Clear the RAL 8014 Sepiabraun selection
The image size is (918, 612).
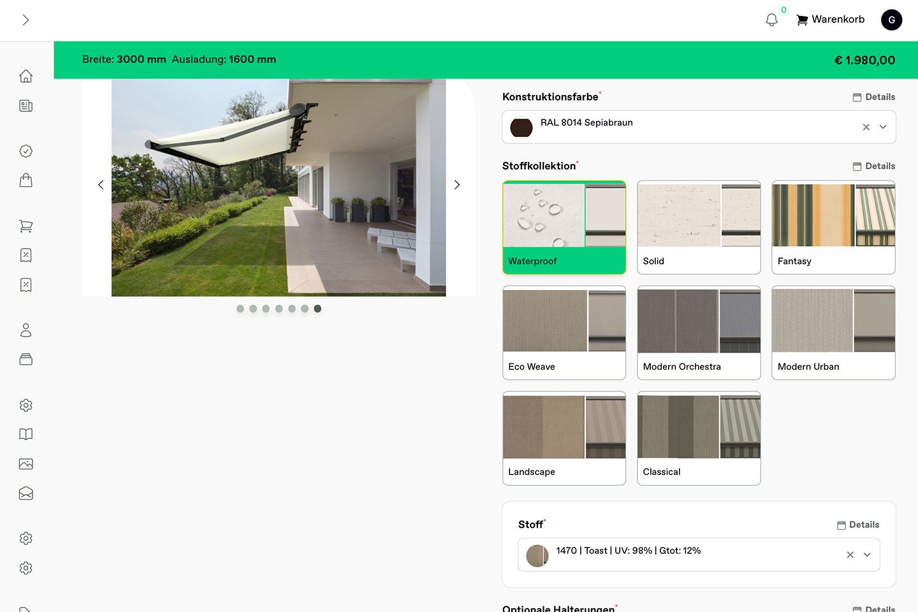point(866,127)
